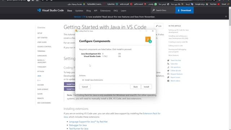Screen dimensions: 231x130
Task: Open the Blog page in top navigation
Action: [x=88, y=10]
